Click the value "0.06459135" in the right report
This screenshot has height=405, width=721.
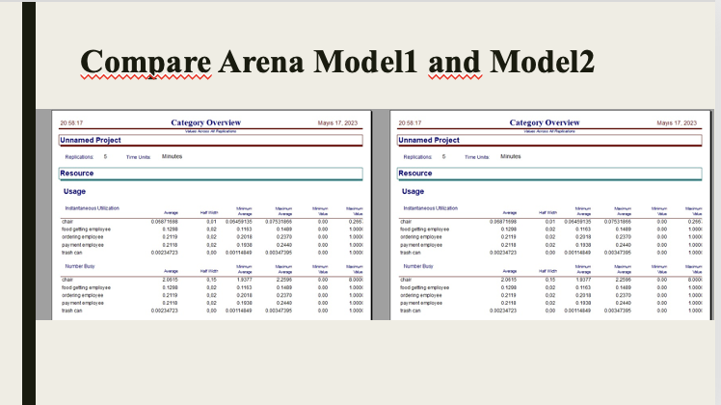tap(577, 222)
